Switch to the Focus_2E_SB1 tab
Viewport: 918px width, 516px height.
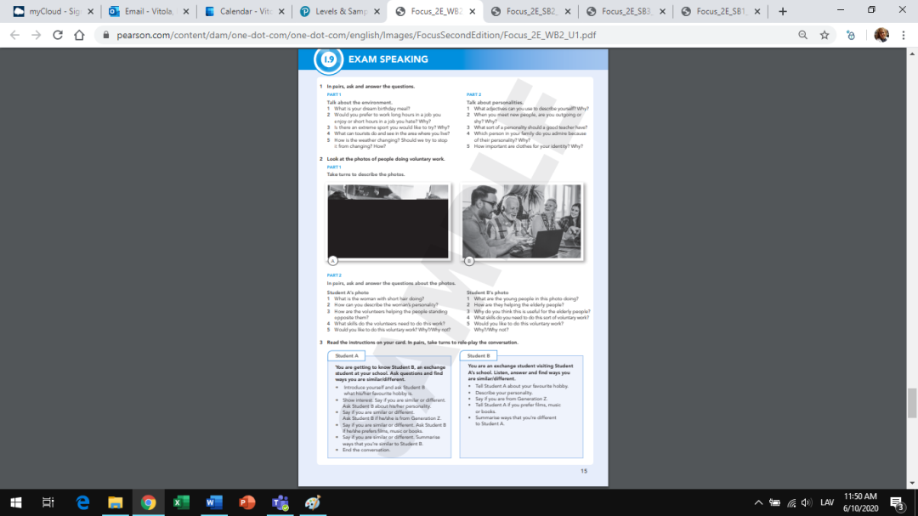(x=722, y=11)
